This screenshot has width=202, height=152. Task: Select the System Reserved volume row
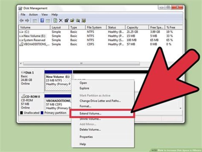[101, 40]
